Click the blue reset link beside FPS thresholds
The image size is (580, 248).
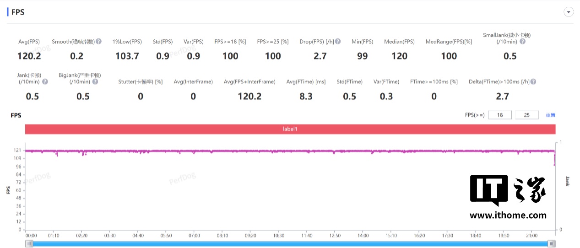point(550,115)
